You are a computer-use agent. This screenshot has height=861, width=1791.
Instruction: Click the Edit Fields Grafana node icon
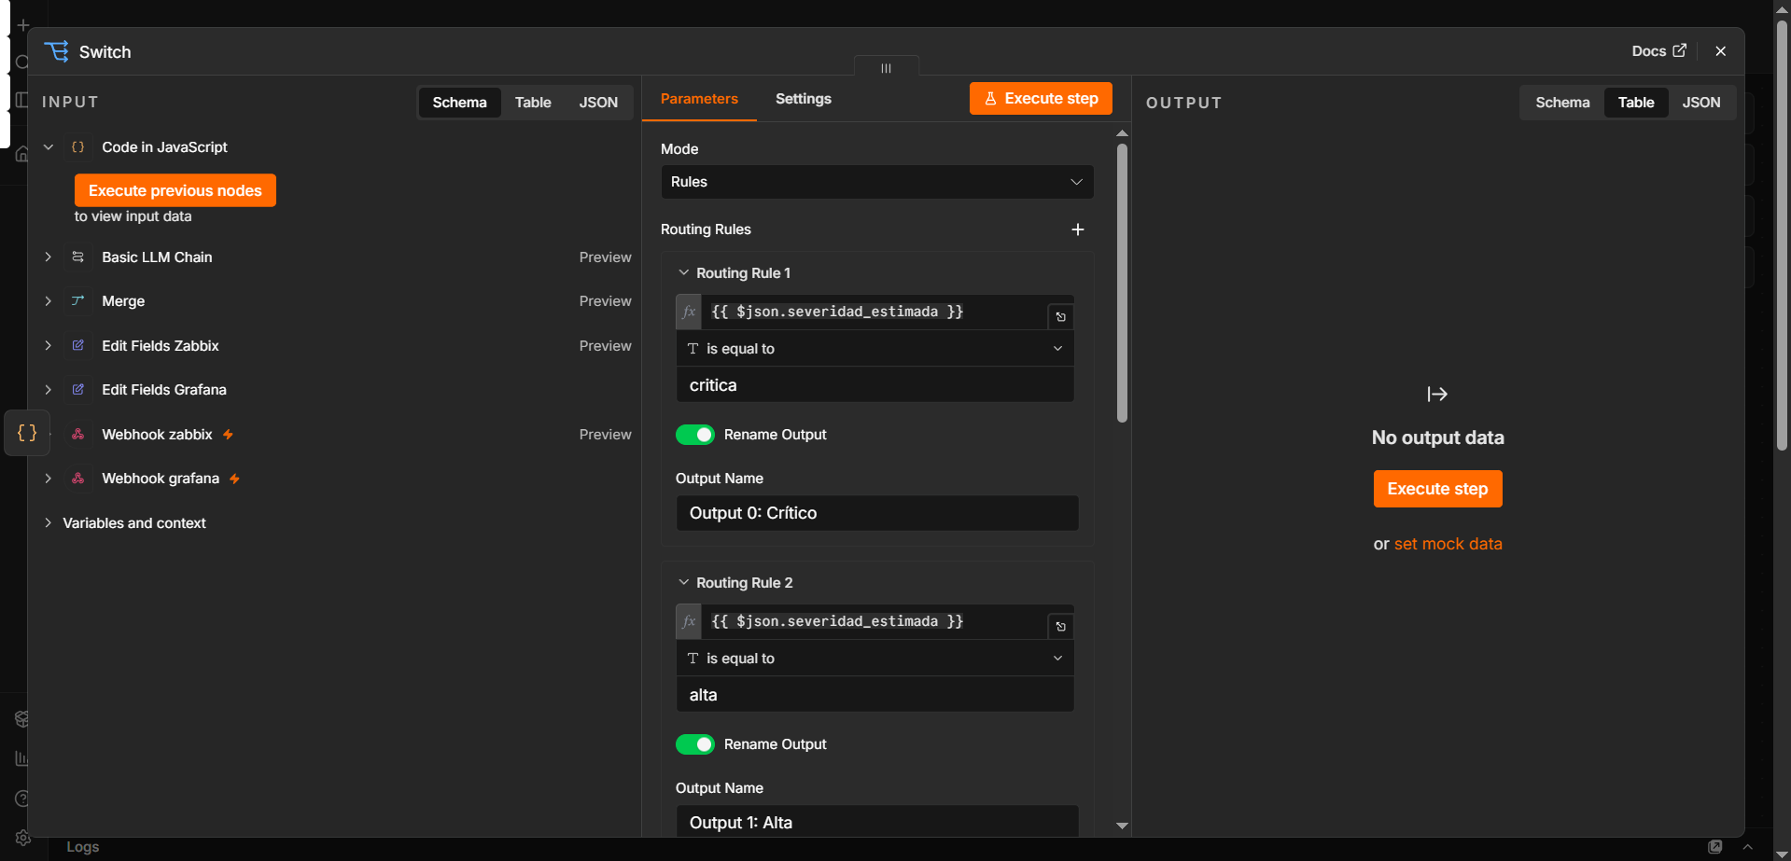tap(78, 390)
